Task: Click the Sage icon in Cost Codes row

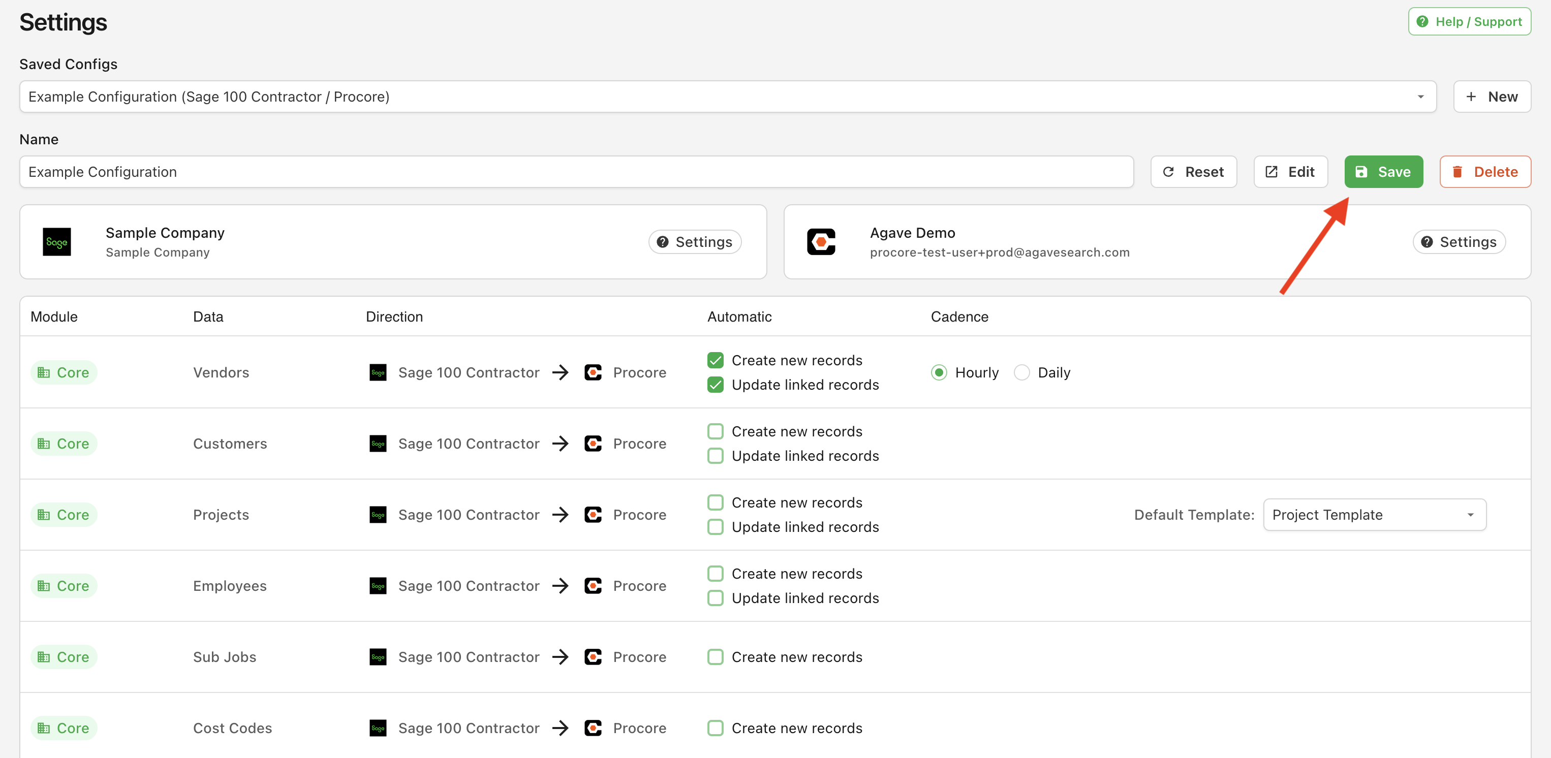Action: click(378, 728)
